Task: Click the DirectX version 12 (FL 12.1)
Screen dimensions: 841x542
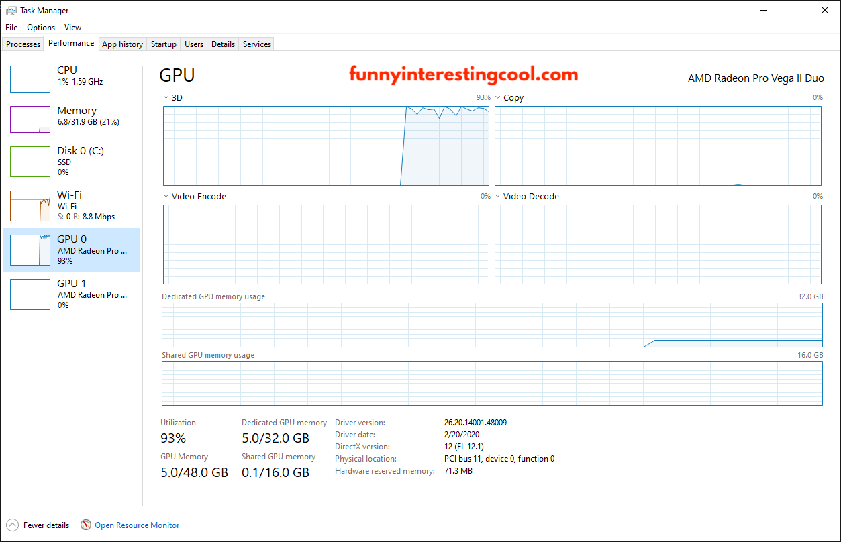Action: click(464, 447)
